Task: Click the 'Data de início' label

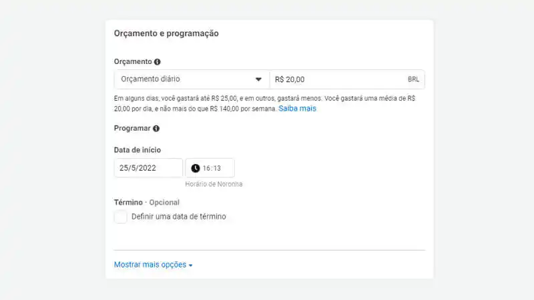Action: click(x=138, y=150)
